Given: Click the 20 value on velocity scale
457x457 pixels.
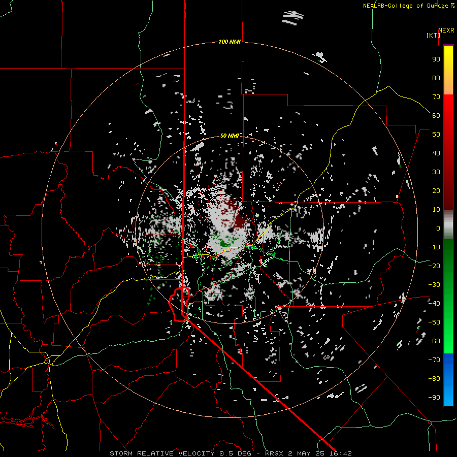Looking at the screenshot, I should click(436, 191).
